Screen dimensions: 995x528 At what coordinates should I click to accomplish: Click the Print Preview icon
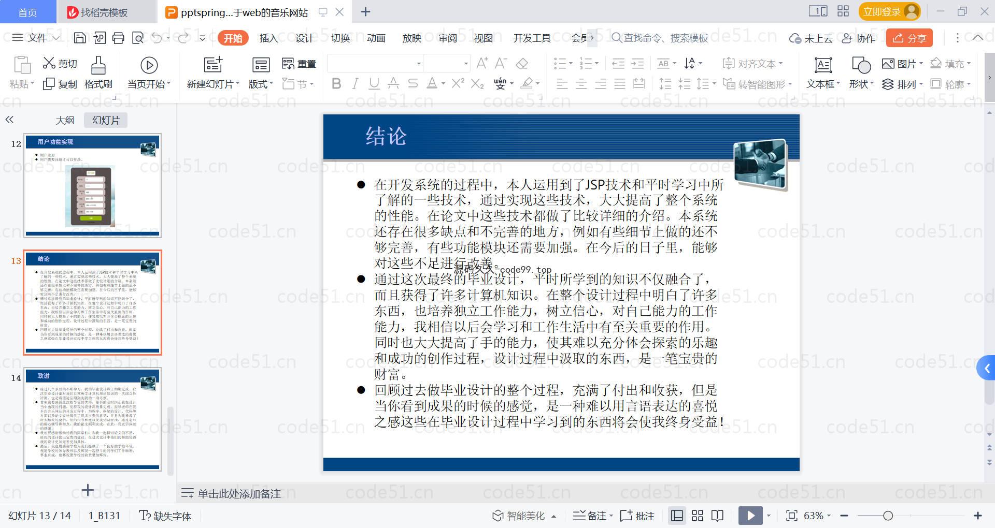click(138, 38)
